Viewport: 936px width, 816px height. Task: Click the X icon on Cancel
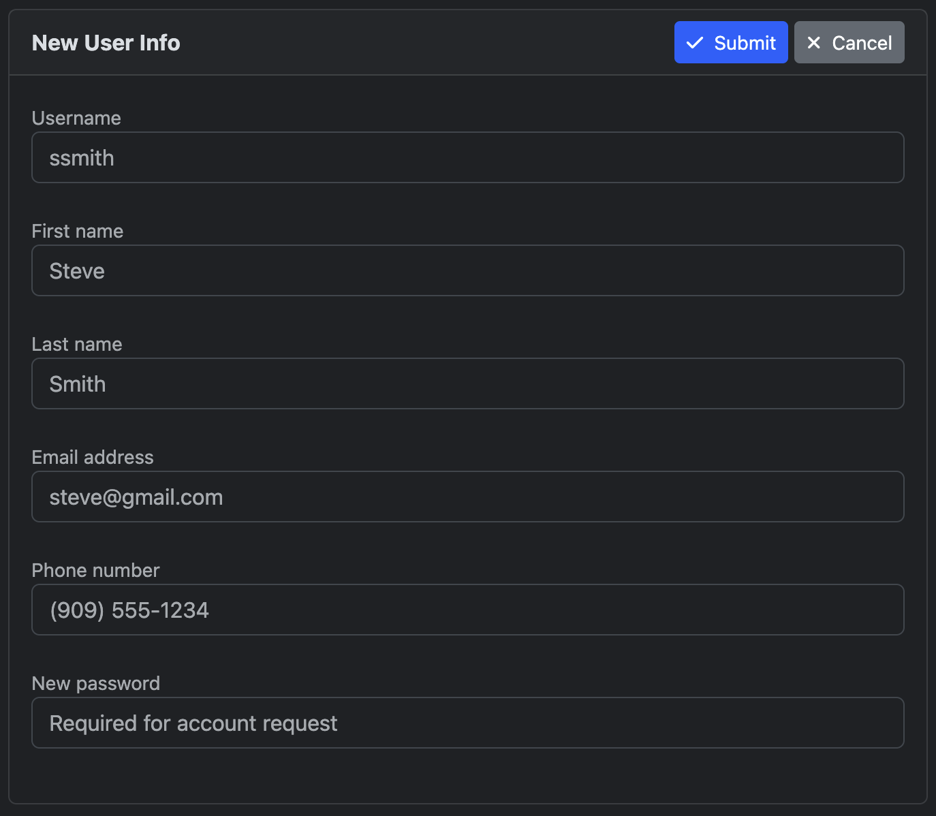813,43
